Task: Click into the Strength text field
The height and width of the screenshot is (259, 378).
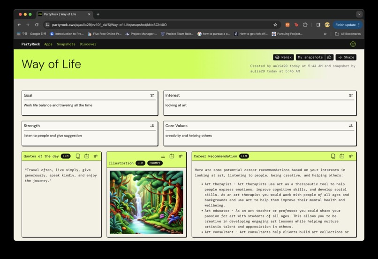Action: 90,136
